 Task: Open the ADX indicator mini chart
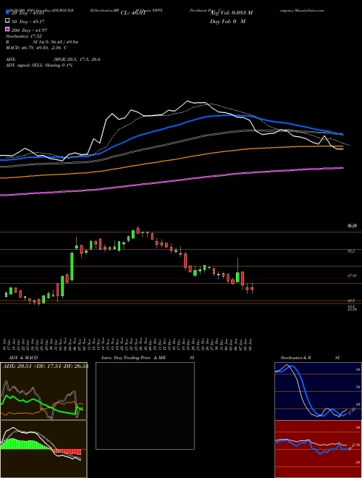pos(43,391)
